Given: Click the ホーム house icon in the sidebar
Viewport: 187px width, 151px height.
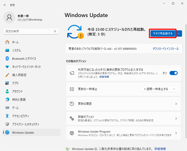Looking at the screenshot, I should point(7,42).
